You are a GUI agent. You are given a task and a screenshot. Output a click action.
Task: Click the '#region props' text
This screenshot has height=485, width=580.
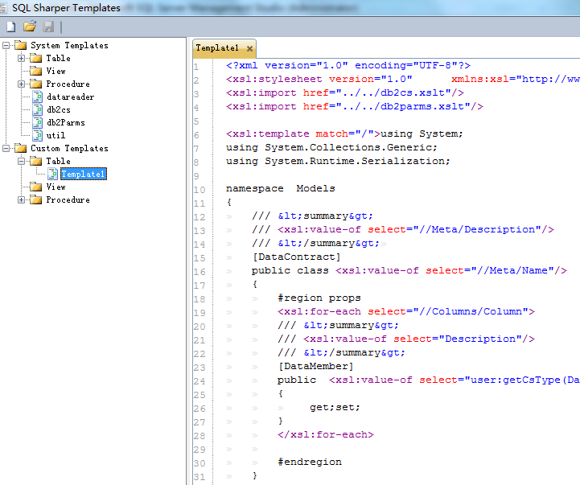coord(319,298)
